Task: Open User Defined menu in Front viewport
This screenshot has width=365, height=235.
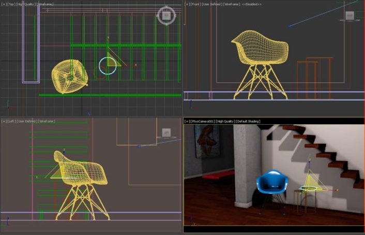Action: tap(212, 4)
